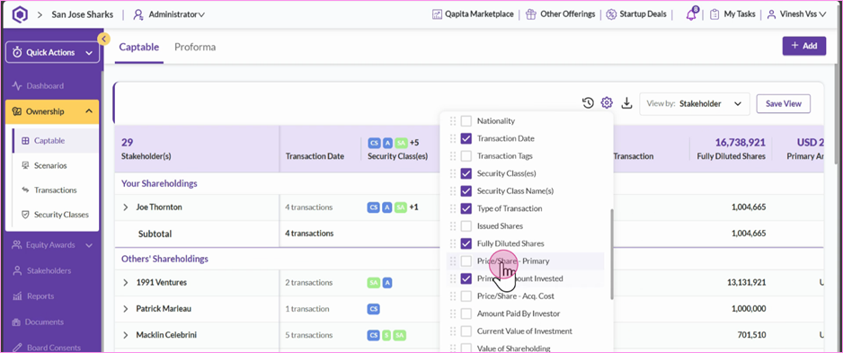
Task: Expand the Joe Thornton row
Action: pos(126,207)
